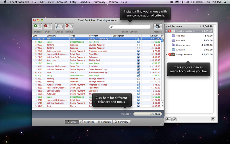The width and height of the screenshot is (230, 144).
Task: Click the Deposit toolbar icon
Action: tap(38, 26)
